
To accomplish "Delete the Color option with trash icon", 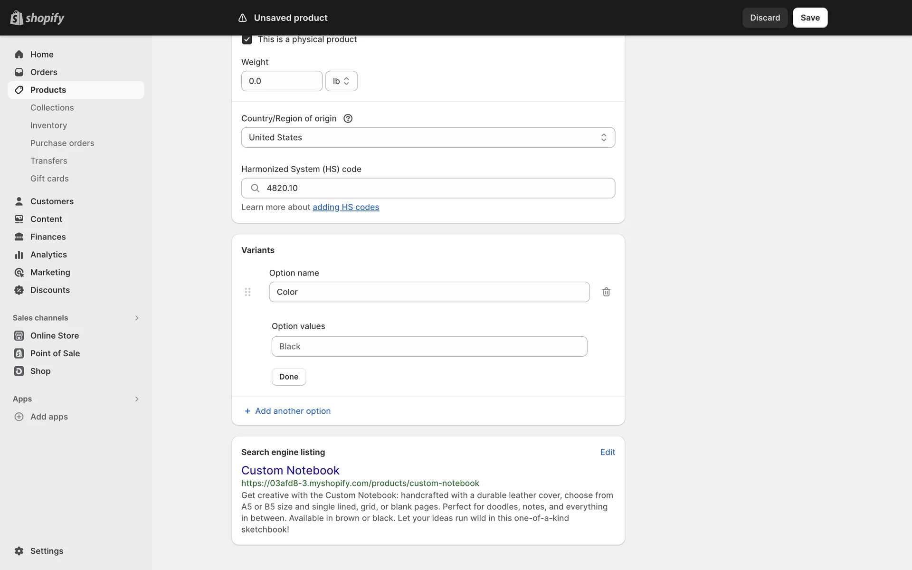I will 606,292.
